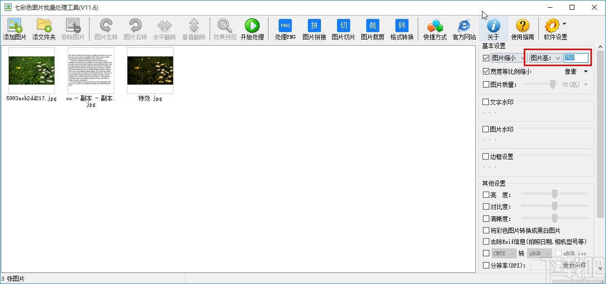Open 官方网站 official website

pos(464,29)
